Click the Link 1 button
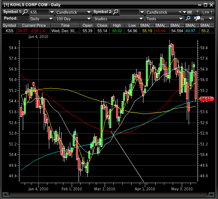 click(207, 12)
